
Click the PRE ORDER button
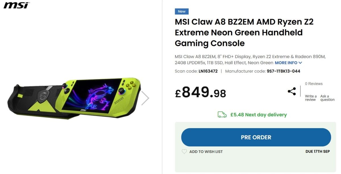coord(256,137)
